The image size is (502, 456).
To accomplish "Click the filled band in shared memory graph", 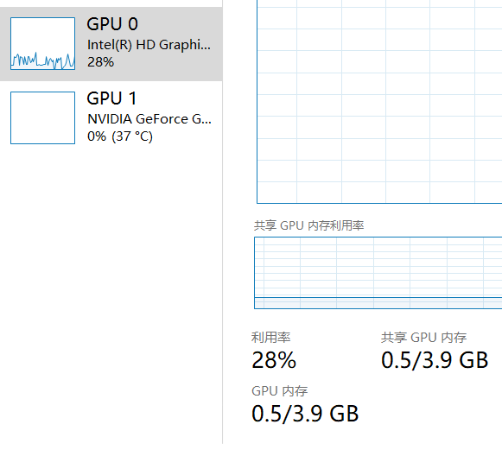I will point(378,303).
